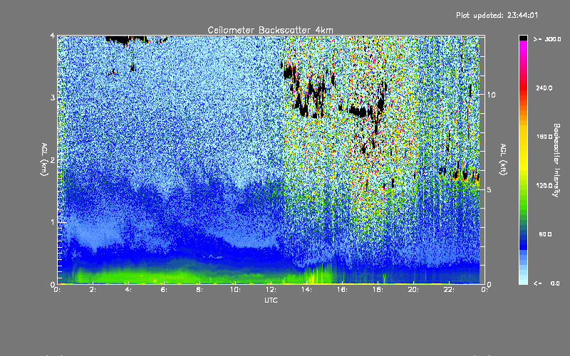Click the "60.0" colorbar label
The height and width of the screenshot is (356, 570).
click(x=545, y=234)
